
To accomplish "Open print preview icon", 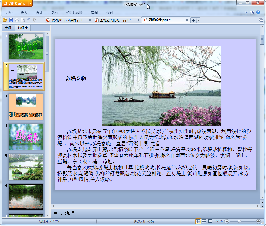I will pos(23,20).
